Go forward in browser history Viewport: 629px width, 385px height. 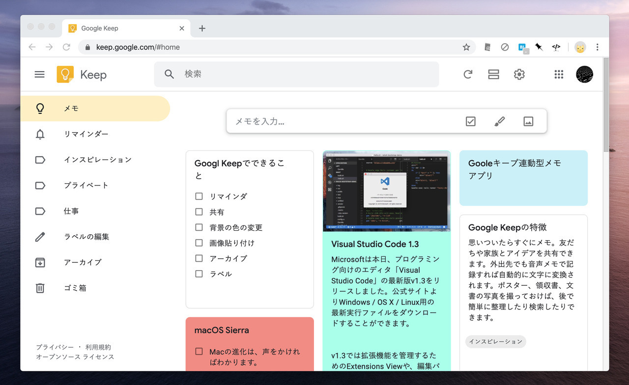pos(49,47)
